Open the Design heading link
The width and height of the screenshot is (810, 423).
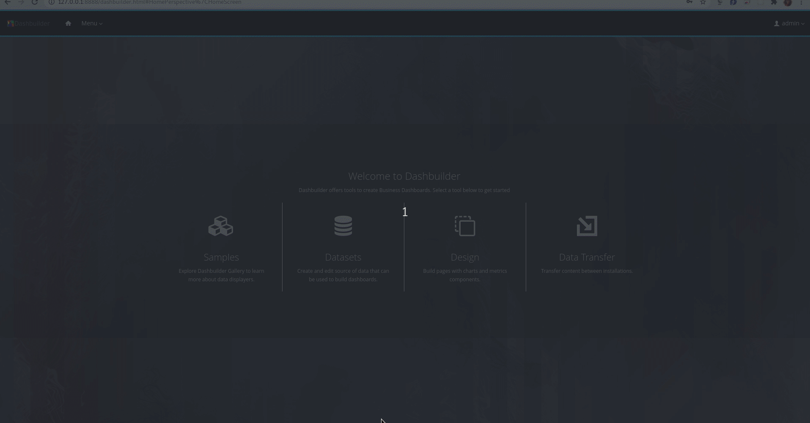[x=465, y=257]
